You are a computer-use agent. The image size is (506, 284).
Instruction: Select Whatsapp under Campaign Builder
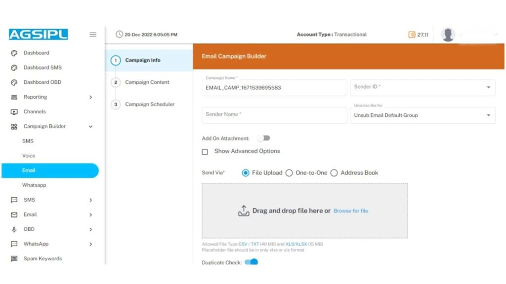click(x=34, y=185)
